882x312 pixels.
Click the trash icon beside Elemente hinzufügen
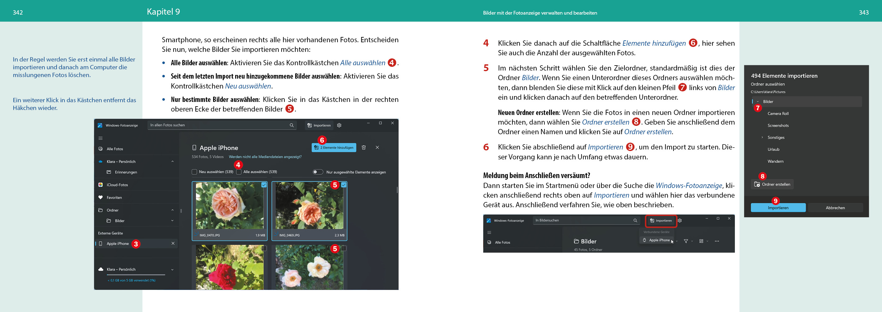coord(364,147)
